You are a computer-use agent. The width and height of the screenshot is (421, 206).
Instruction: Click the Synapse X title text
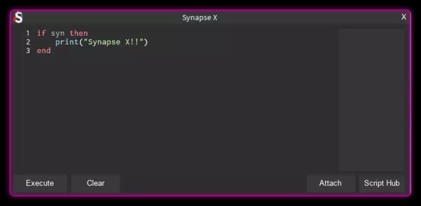coord(200,18)
